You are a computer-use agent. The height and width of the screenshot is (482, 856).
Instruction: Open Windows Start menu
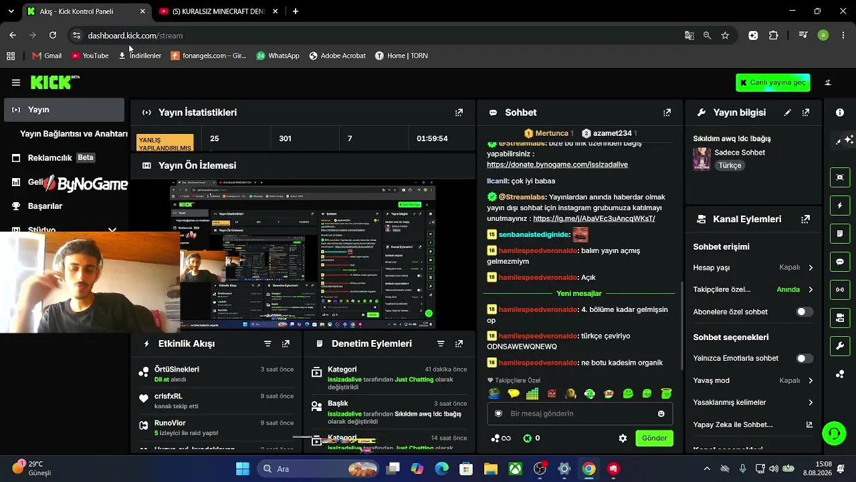242,469
